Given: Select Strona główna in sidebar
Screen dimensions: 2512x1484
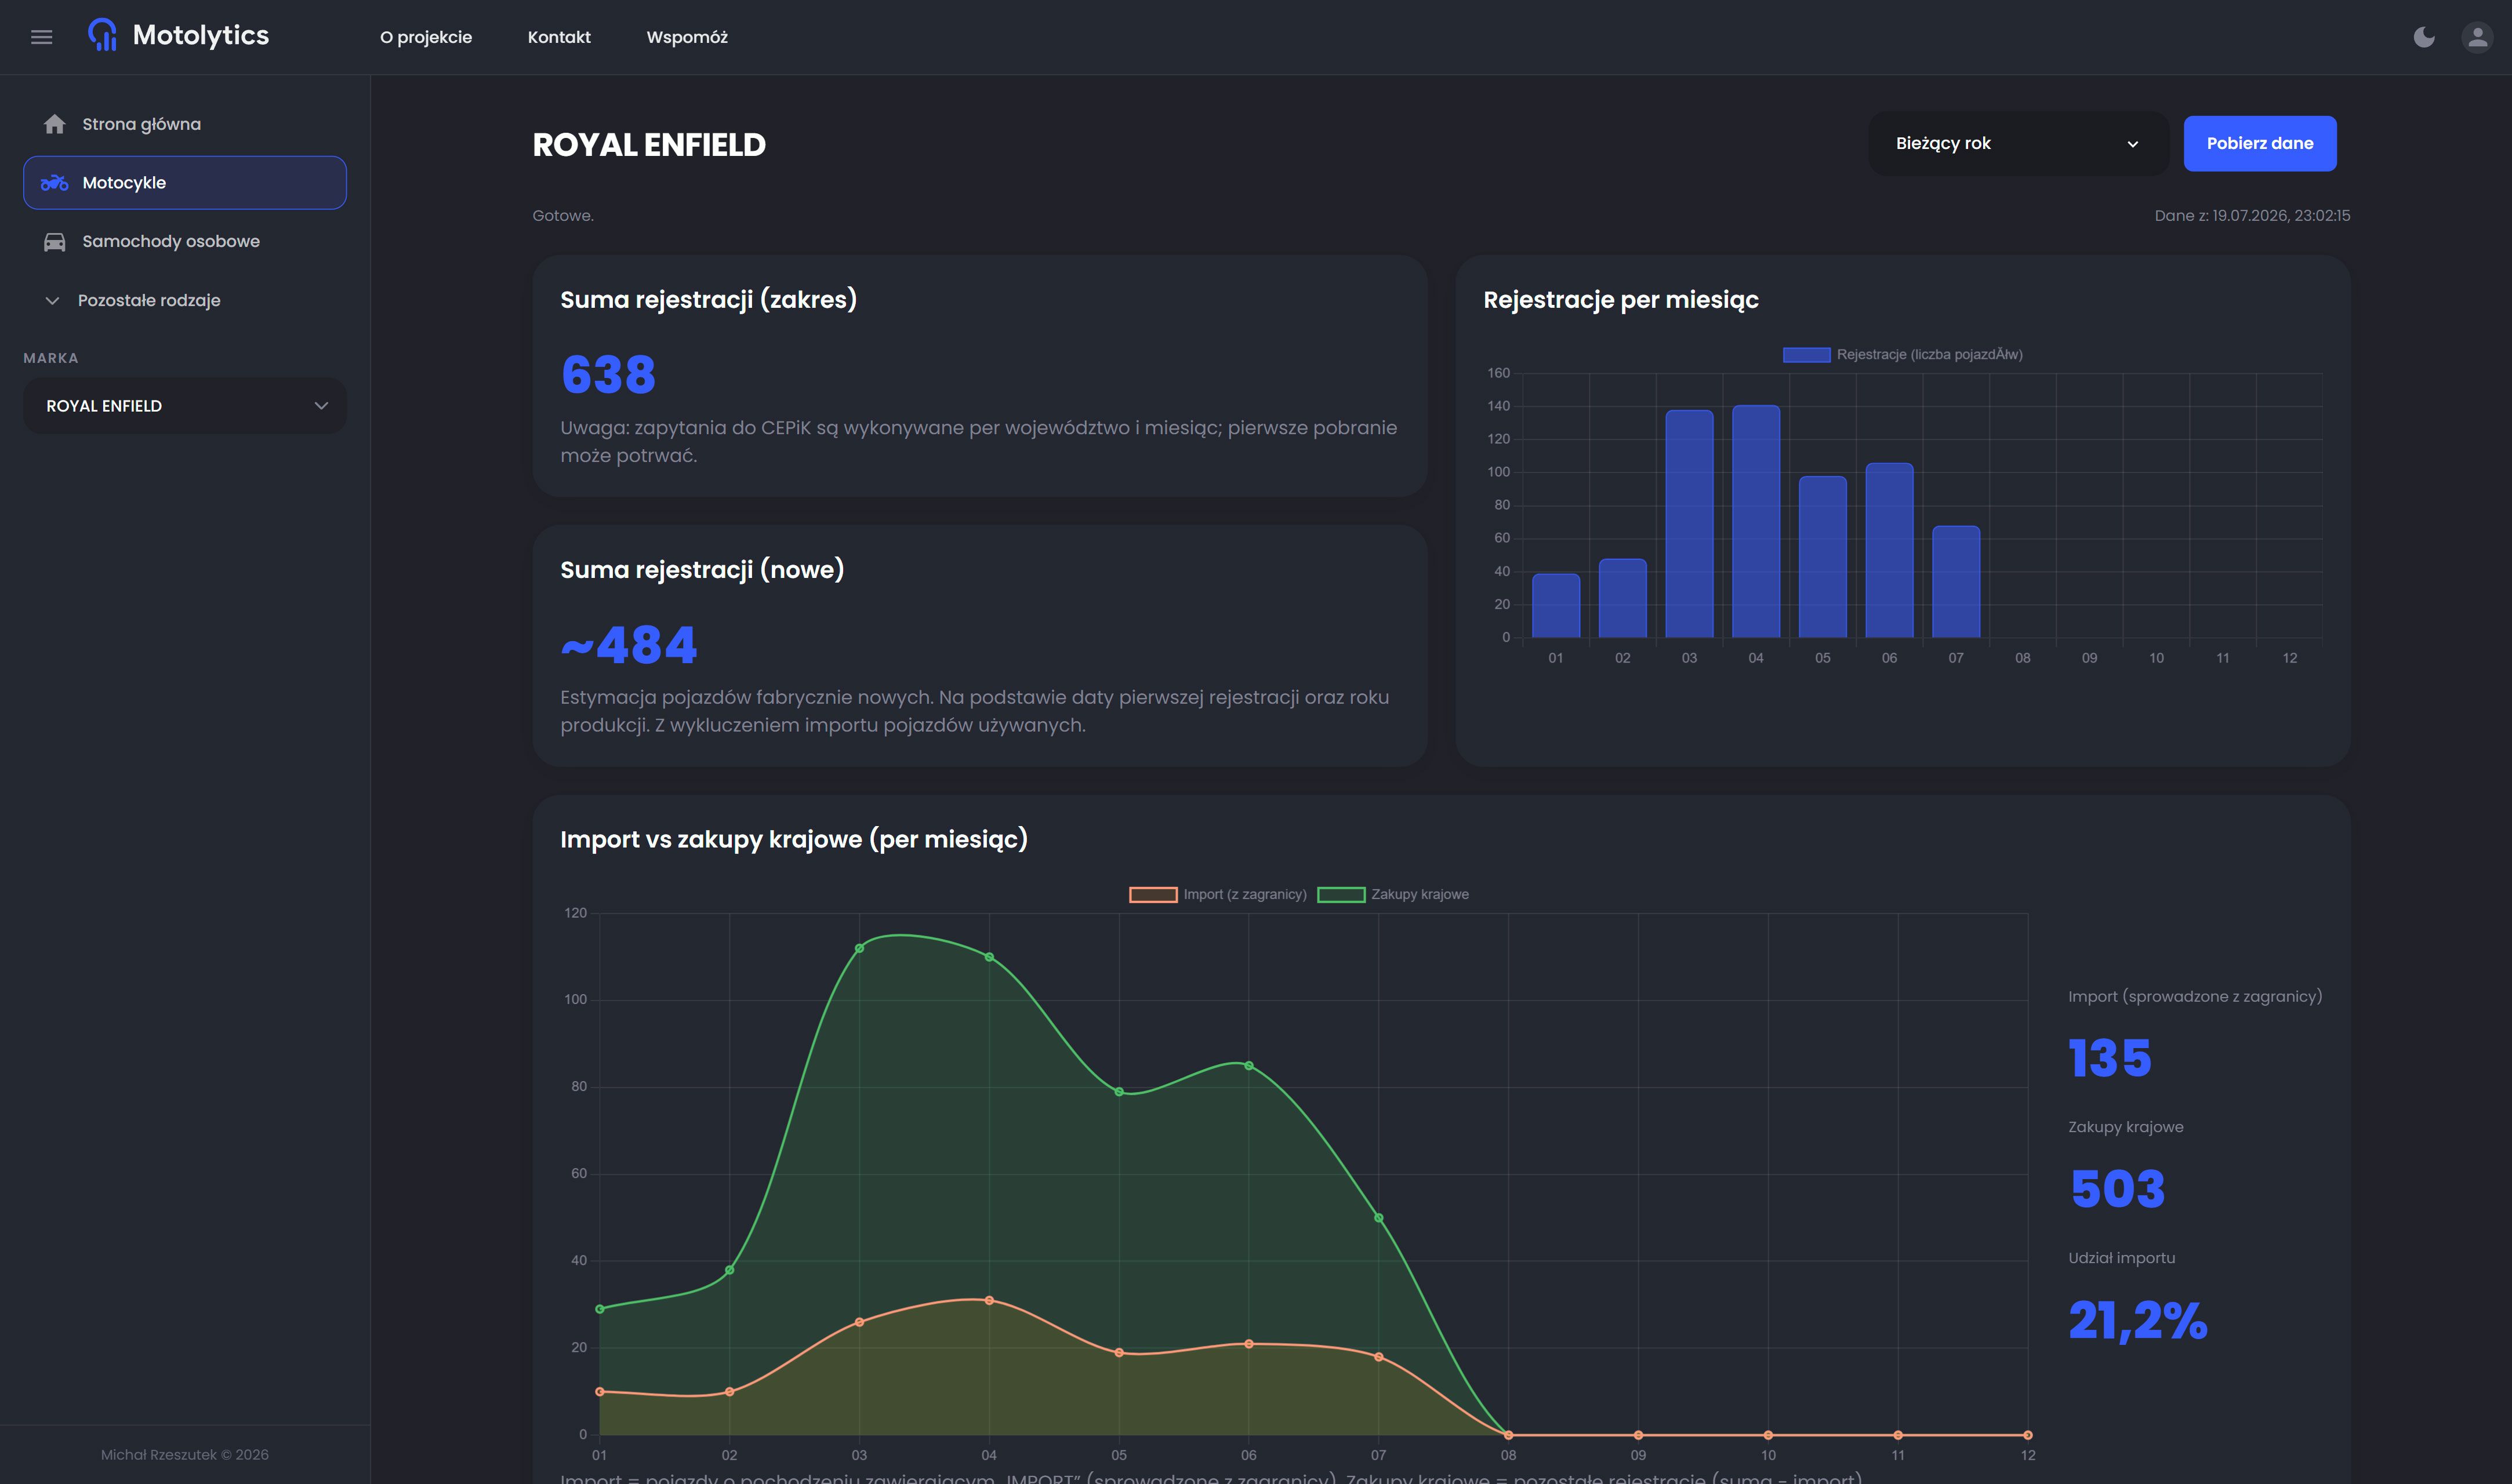Looking at the screenshot, I should coord(185,124).
